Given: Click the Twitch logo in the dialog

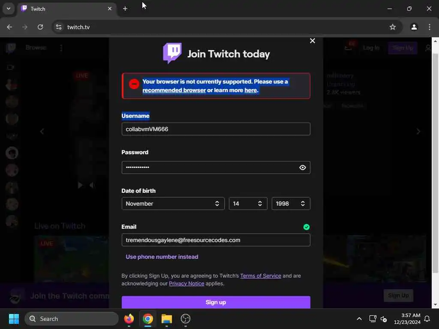Looking at the screenshot, I should [x=172, y=53].
